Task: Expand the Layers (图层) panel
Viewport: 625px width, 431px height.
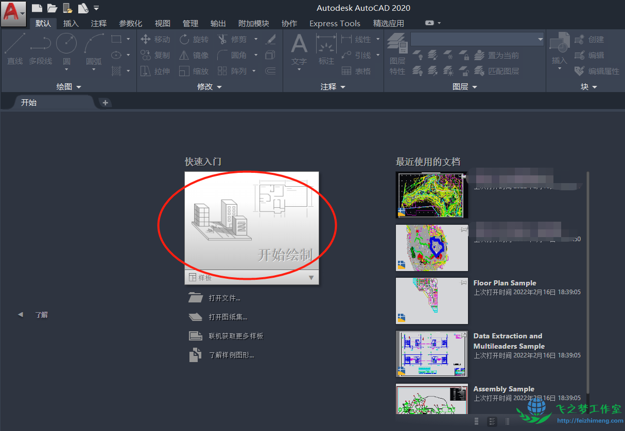Action: 466,87
